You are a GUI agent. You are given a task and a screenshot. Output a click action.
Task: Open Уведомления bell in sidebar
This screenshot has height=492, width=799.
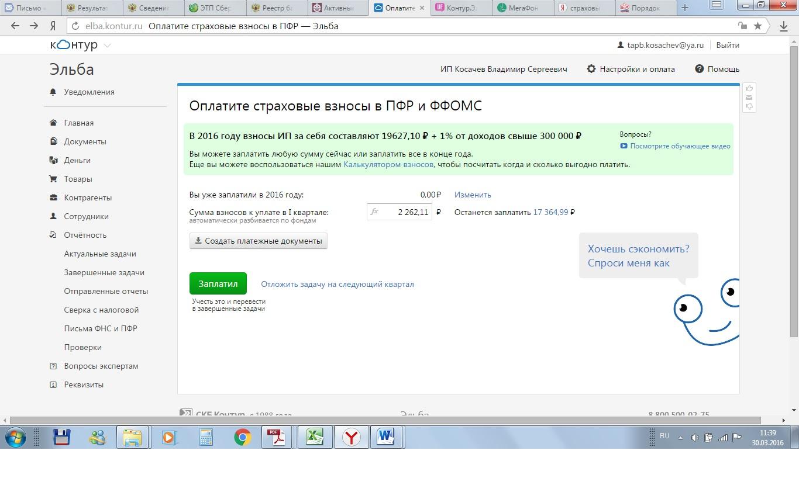pos(82,92)
